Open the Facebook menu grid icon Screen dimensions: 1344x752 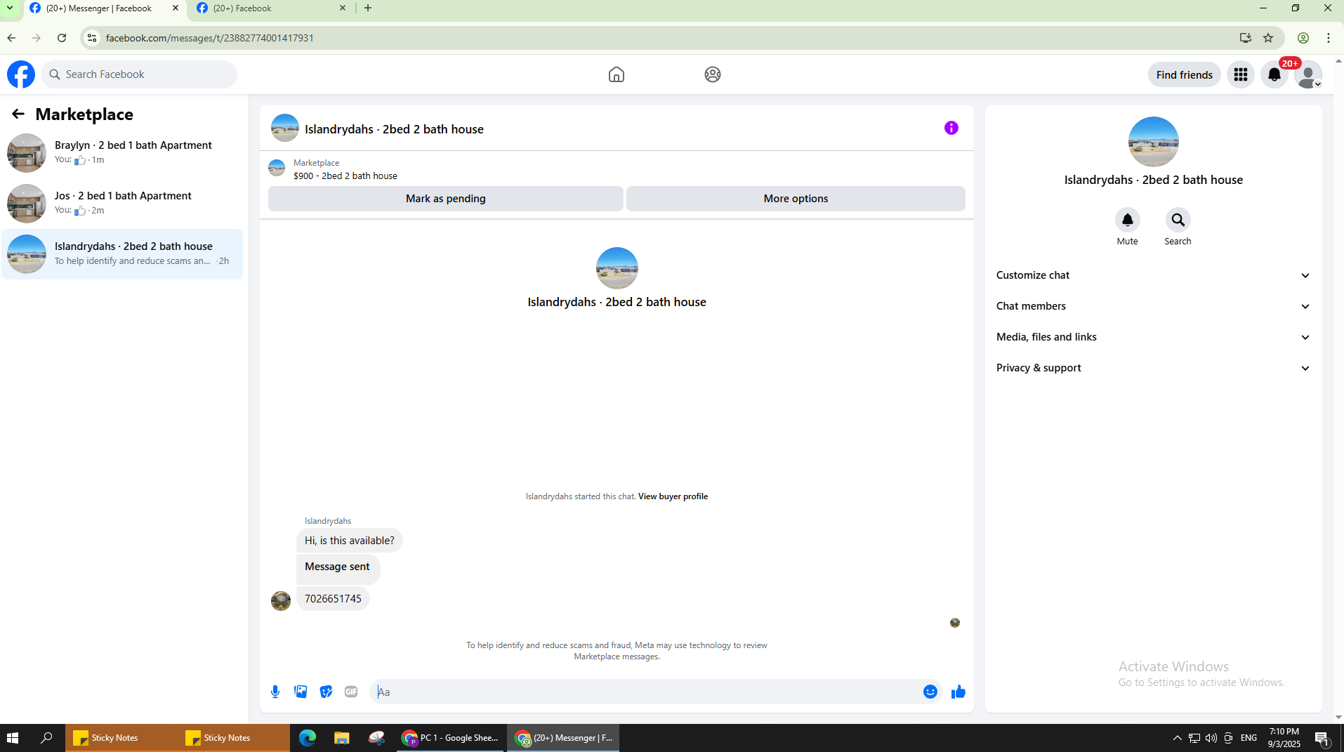click(1241, 74)
